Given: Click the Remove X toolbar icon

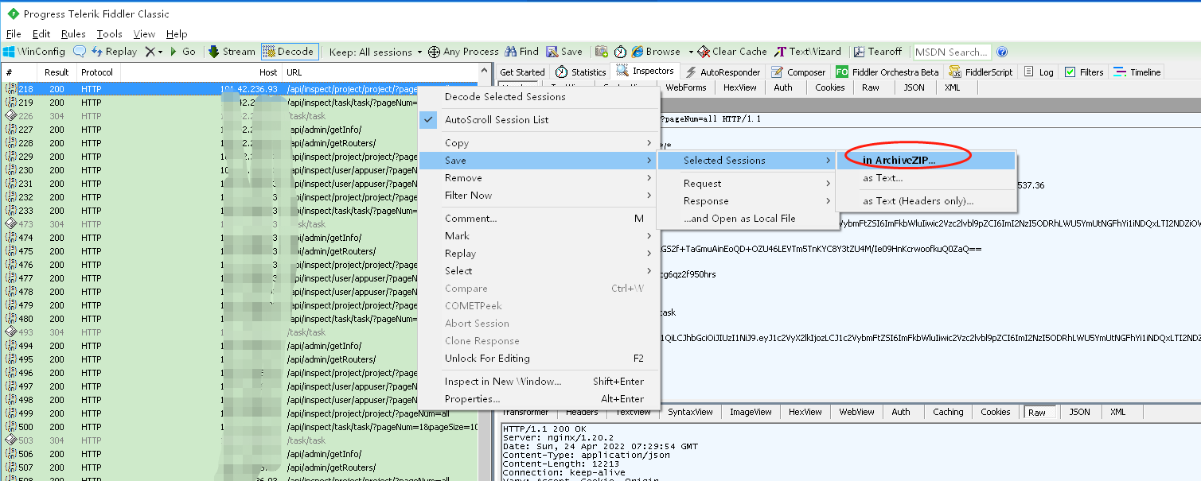Looking at the screenshot, I should tap(150, 52).
